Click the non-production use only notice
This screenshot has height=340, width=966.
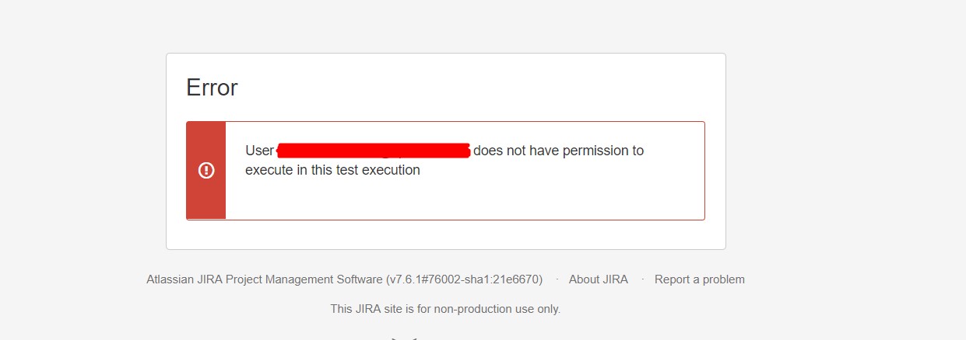tap(445, 309)
